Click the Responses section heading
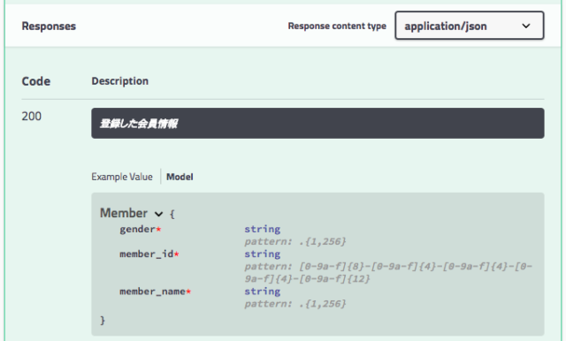 point(49,26)
